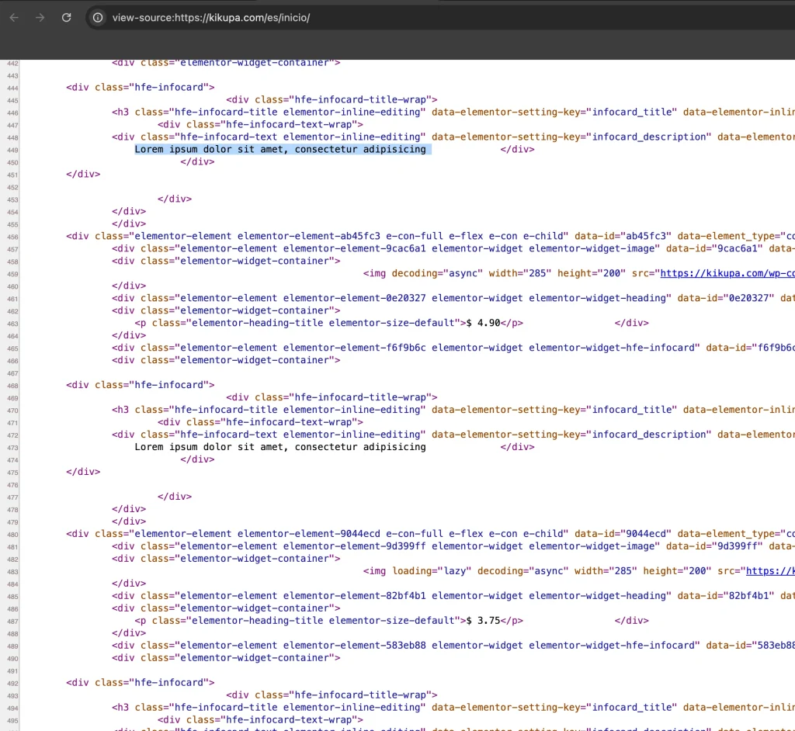Click the hfe-infocard div tag on line 468
Image resolution: width=795 pixels, height=731 pixels.
(141, 385)
